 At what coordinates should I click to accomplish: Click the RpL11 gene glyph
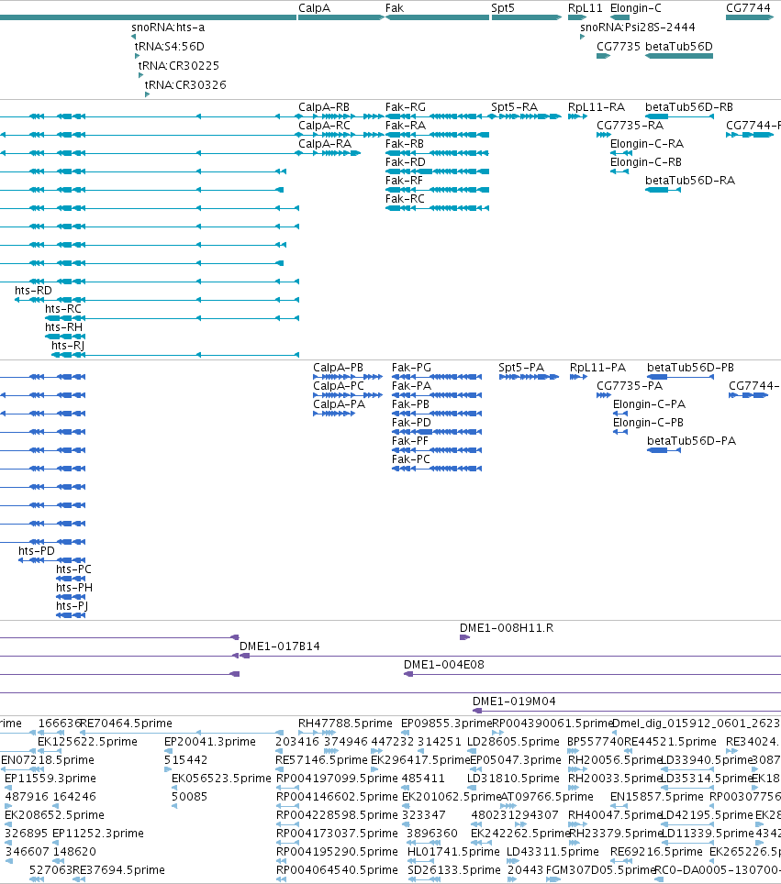click(577, 17)
